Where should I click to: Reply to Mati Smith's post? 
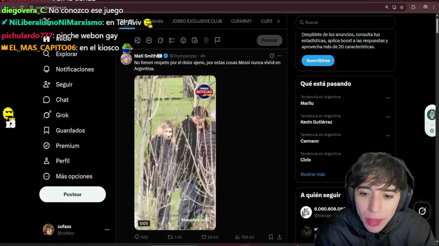pos(141,237)
